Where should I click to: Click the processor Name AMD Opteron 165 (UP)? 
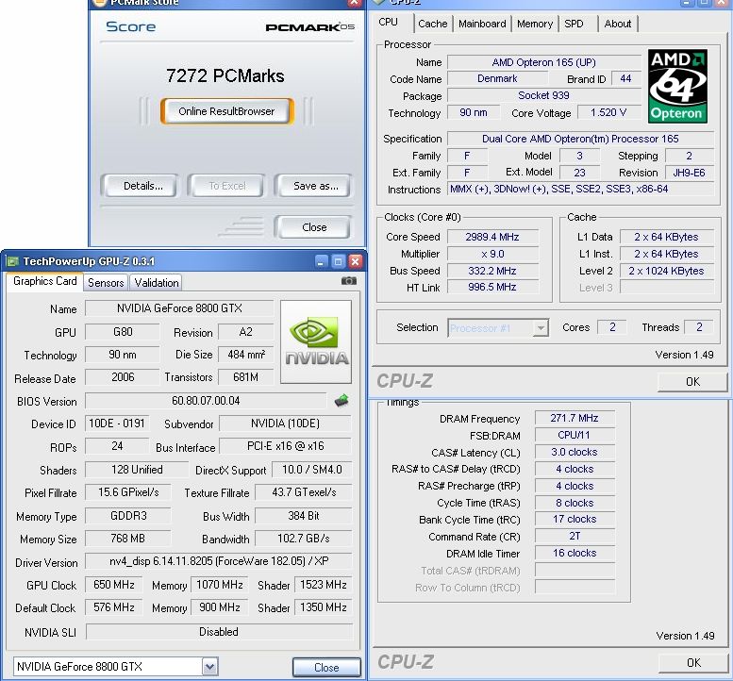[x=544, y=62]
